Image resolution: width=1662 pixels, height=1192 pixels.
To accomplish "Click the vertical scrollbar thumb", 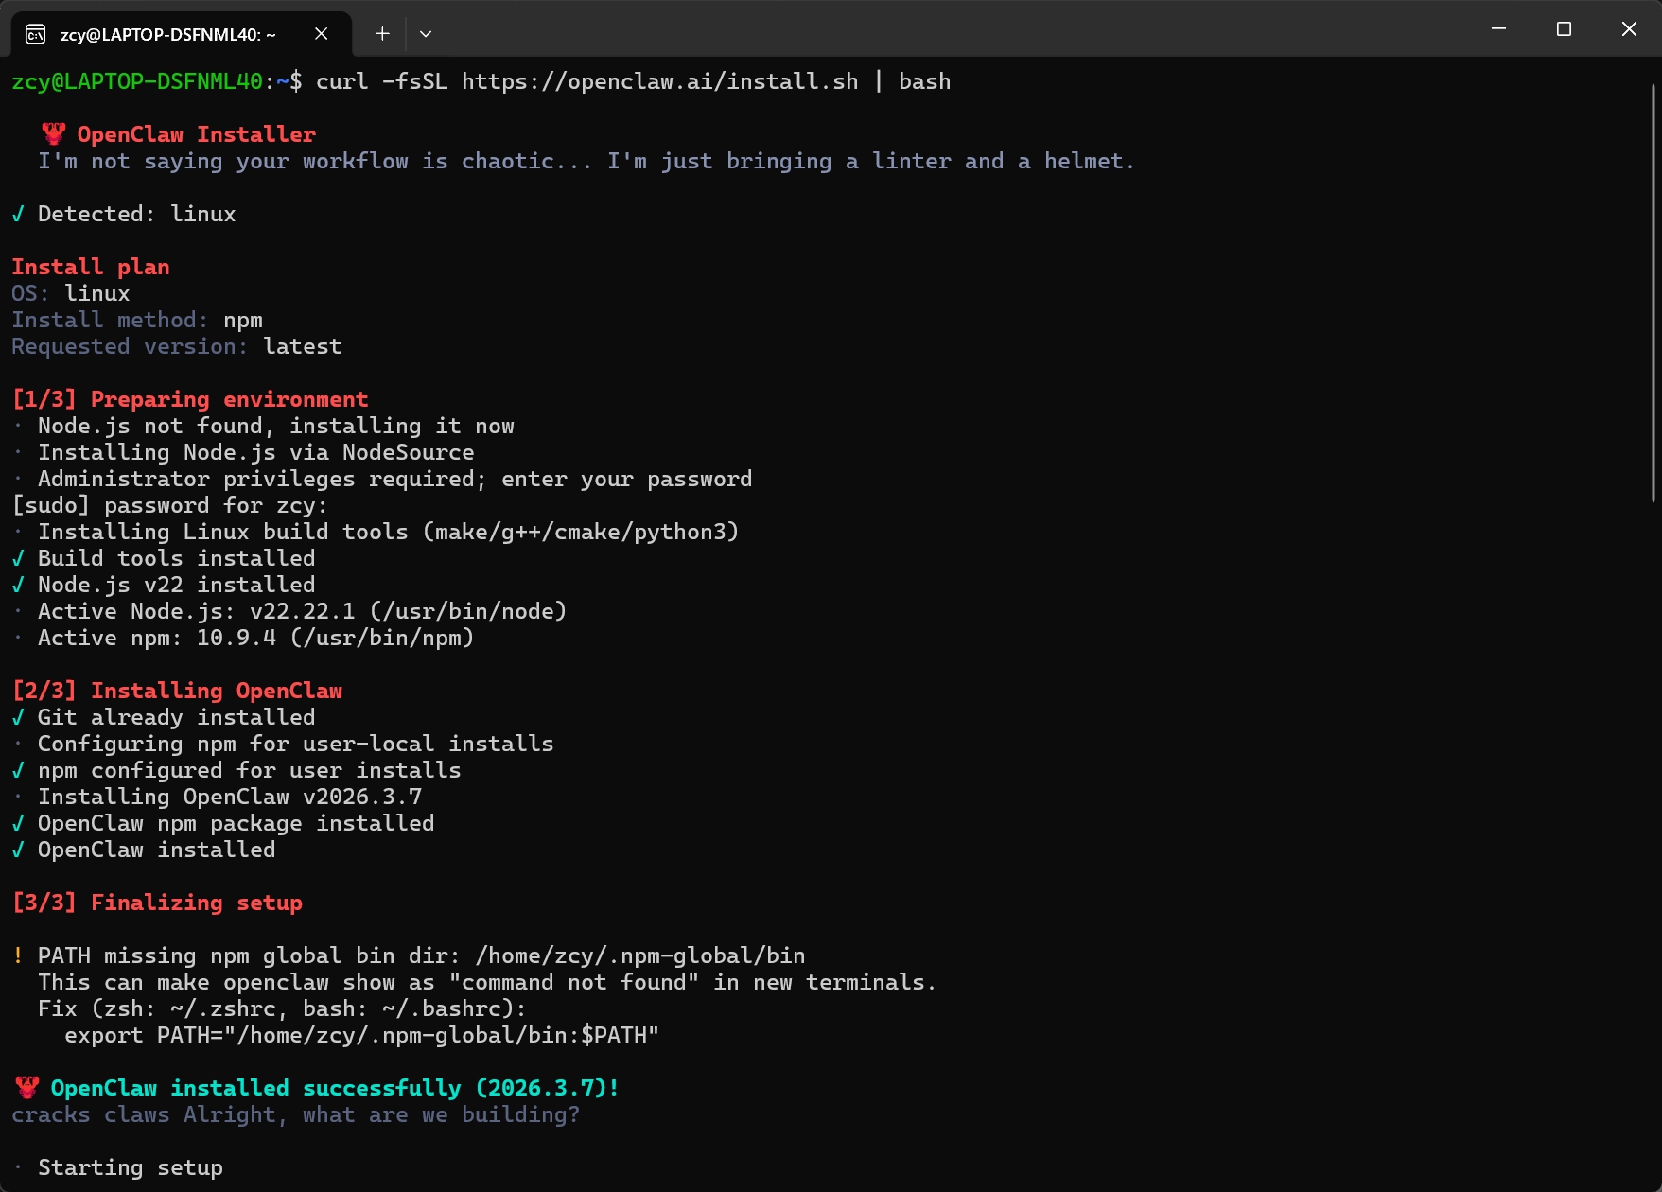I will click(1654, 293).
